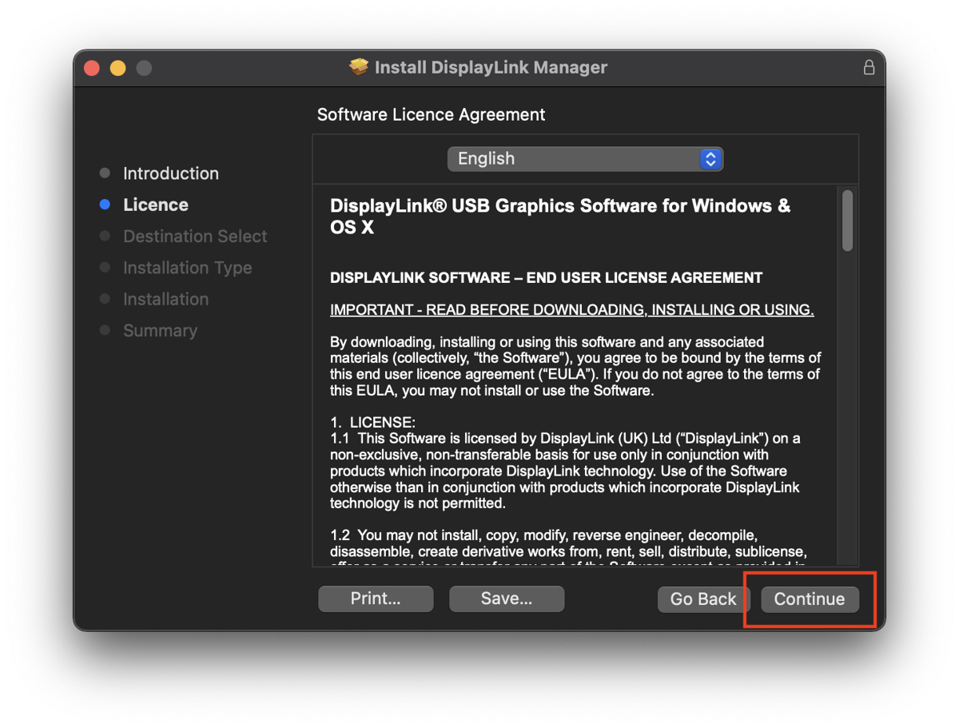Viewport: 959px width, 728px height.
Task: Click the underlined IMPORTANT - READ BEFORE DOWNLOADING line
Action: (571, 310)
